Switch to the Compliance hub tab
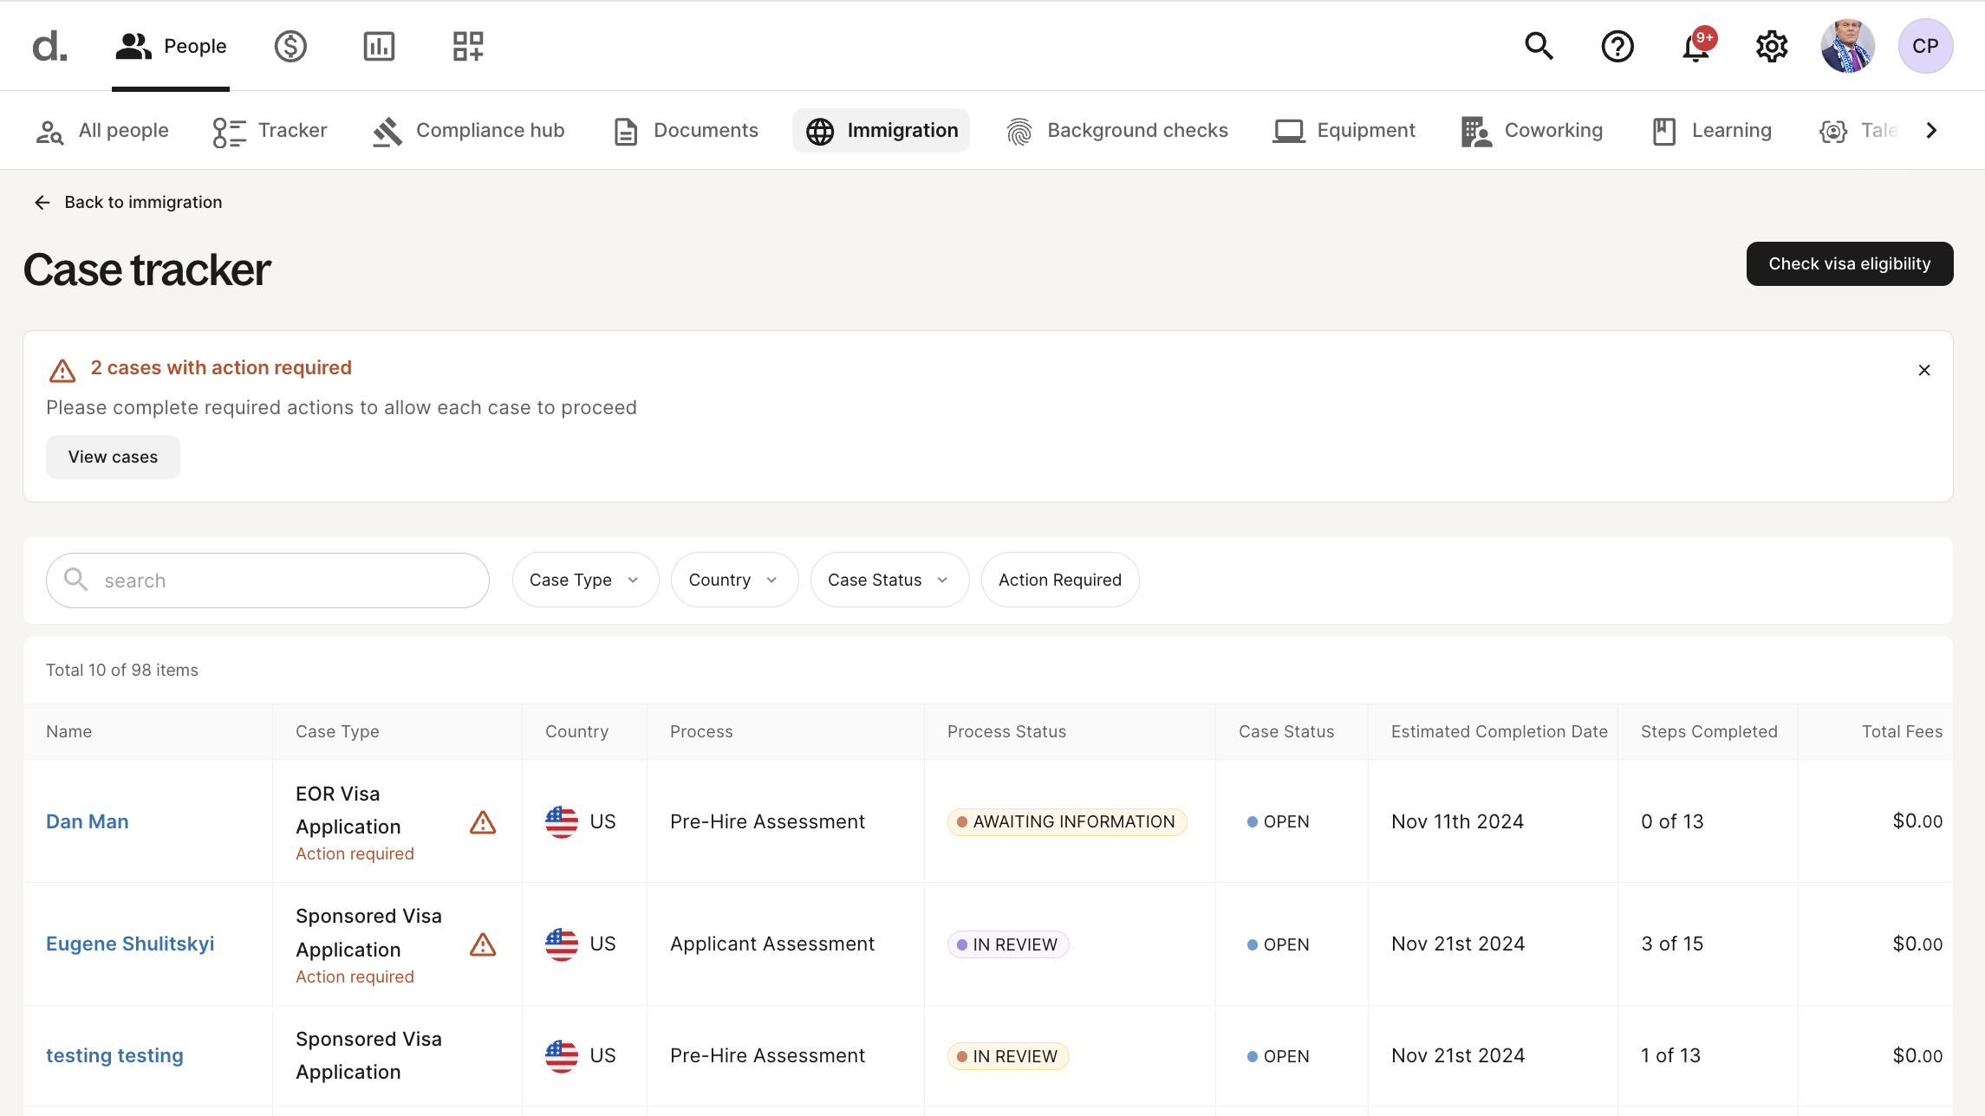Viewport: 1985px width, 1116px height. (x=469, y=130)
